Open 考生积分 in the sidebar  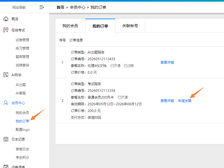(22, 158)
